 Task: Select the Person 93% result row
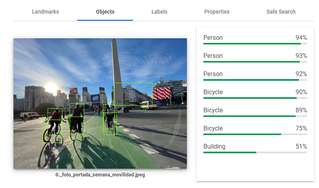coord(255,57)
